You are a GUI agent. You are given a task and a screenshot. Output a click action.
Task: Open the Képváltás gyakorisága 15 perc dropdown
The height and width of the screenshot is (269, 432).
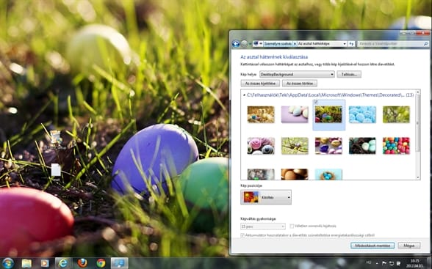click(263, 226)
